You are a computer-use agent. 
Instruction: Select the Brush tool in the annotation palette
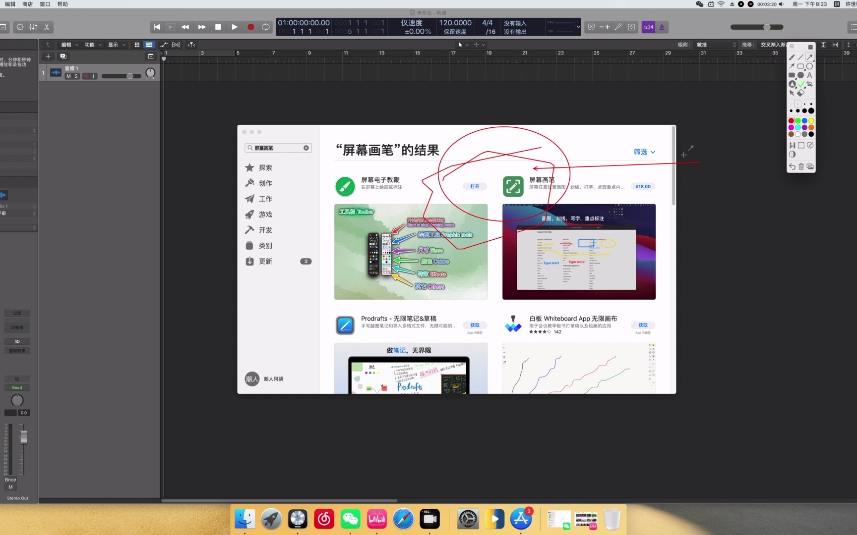coord(792,57)
